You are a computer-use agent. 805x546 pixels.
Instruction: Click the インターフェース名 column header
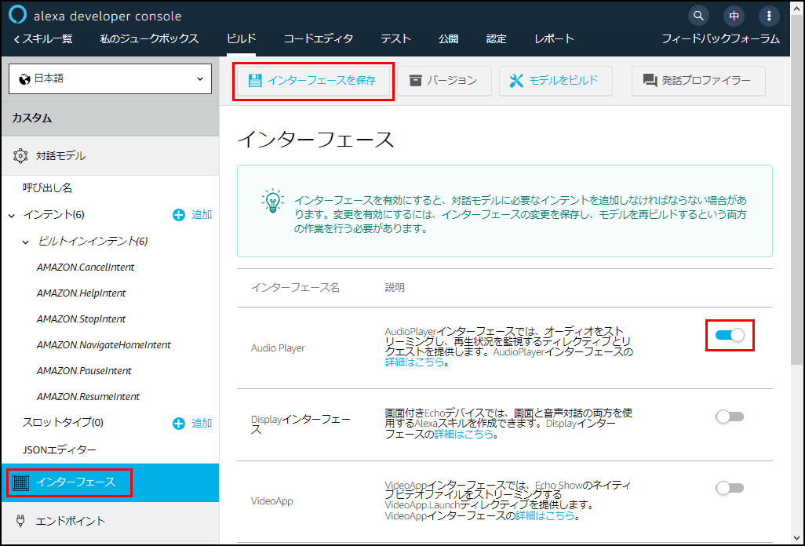click(295, 287)
